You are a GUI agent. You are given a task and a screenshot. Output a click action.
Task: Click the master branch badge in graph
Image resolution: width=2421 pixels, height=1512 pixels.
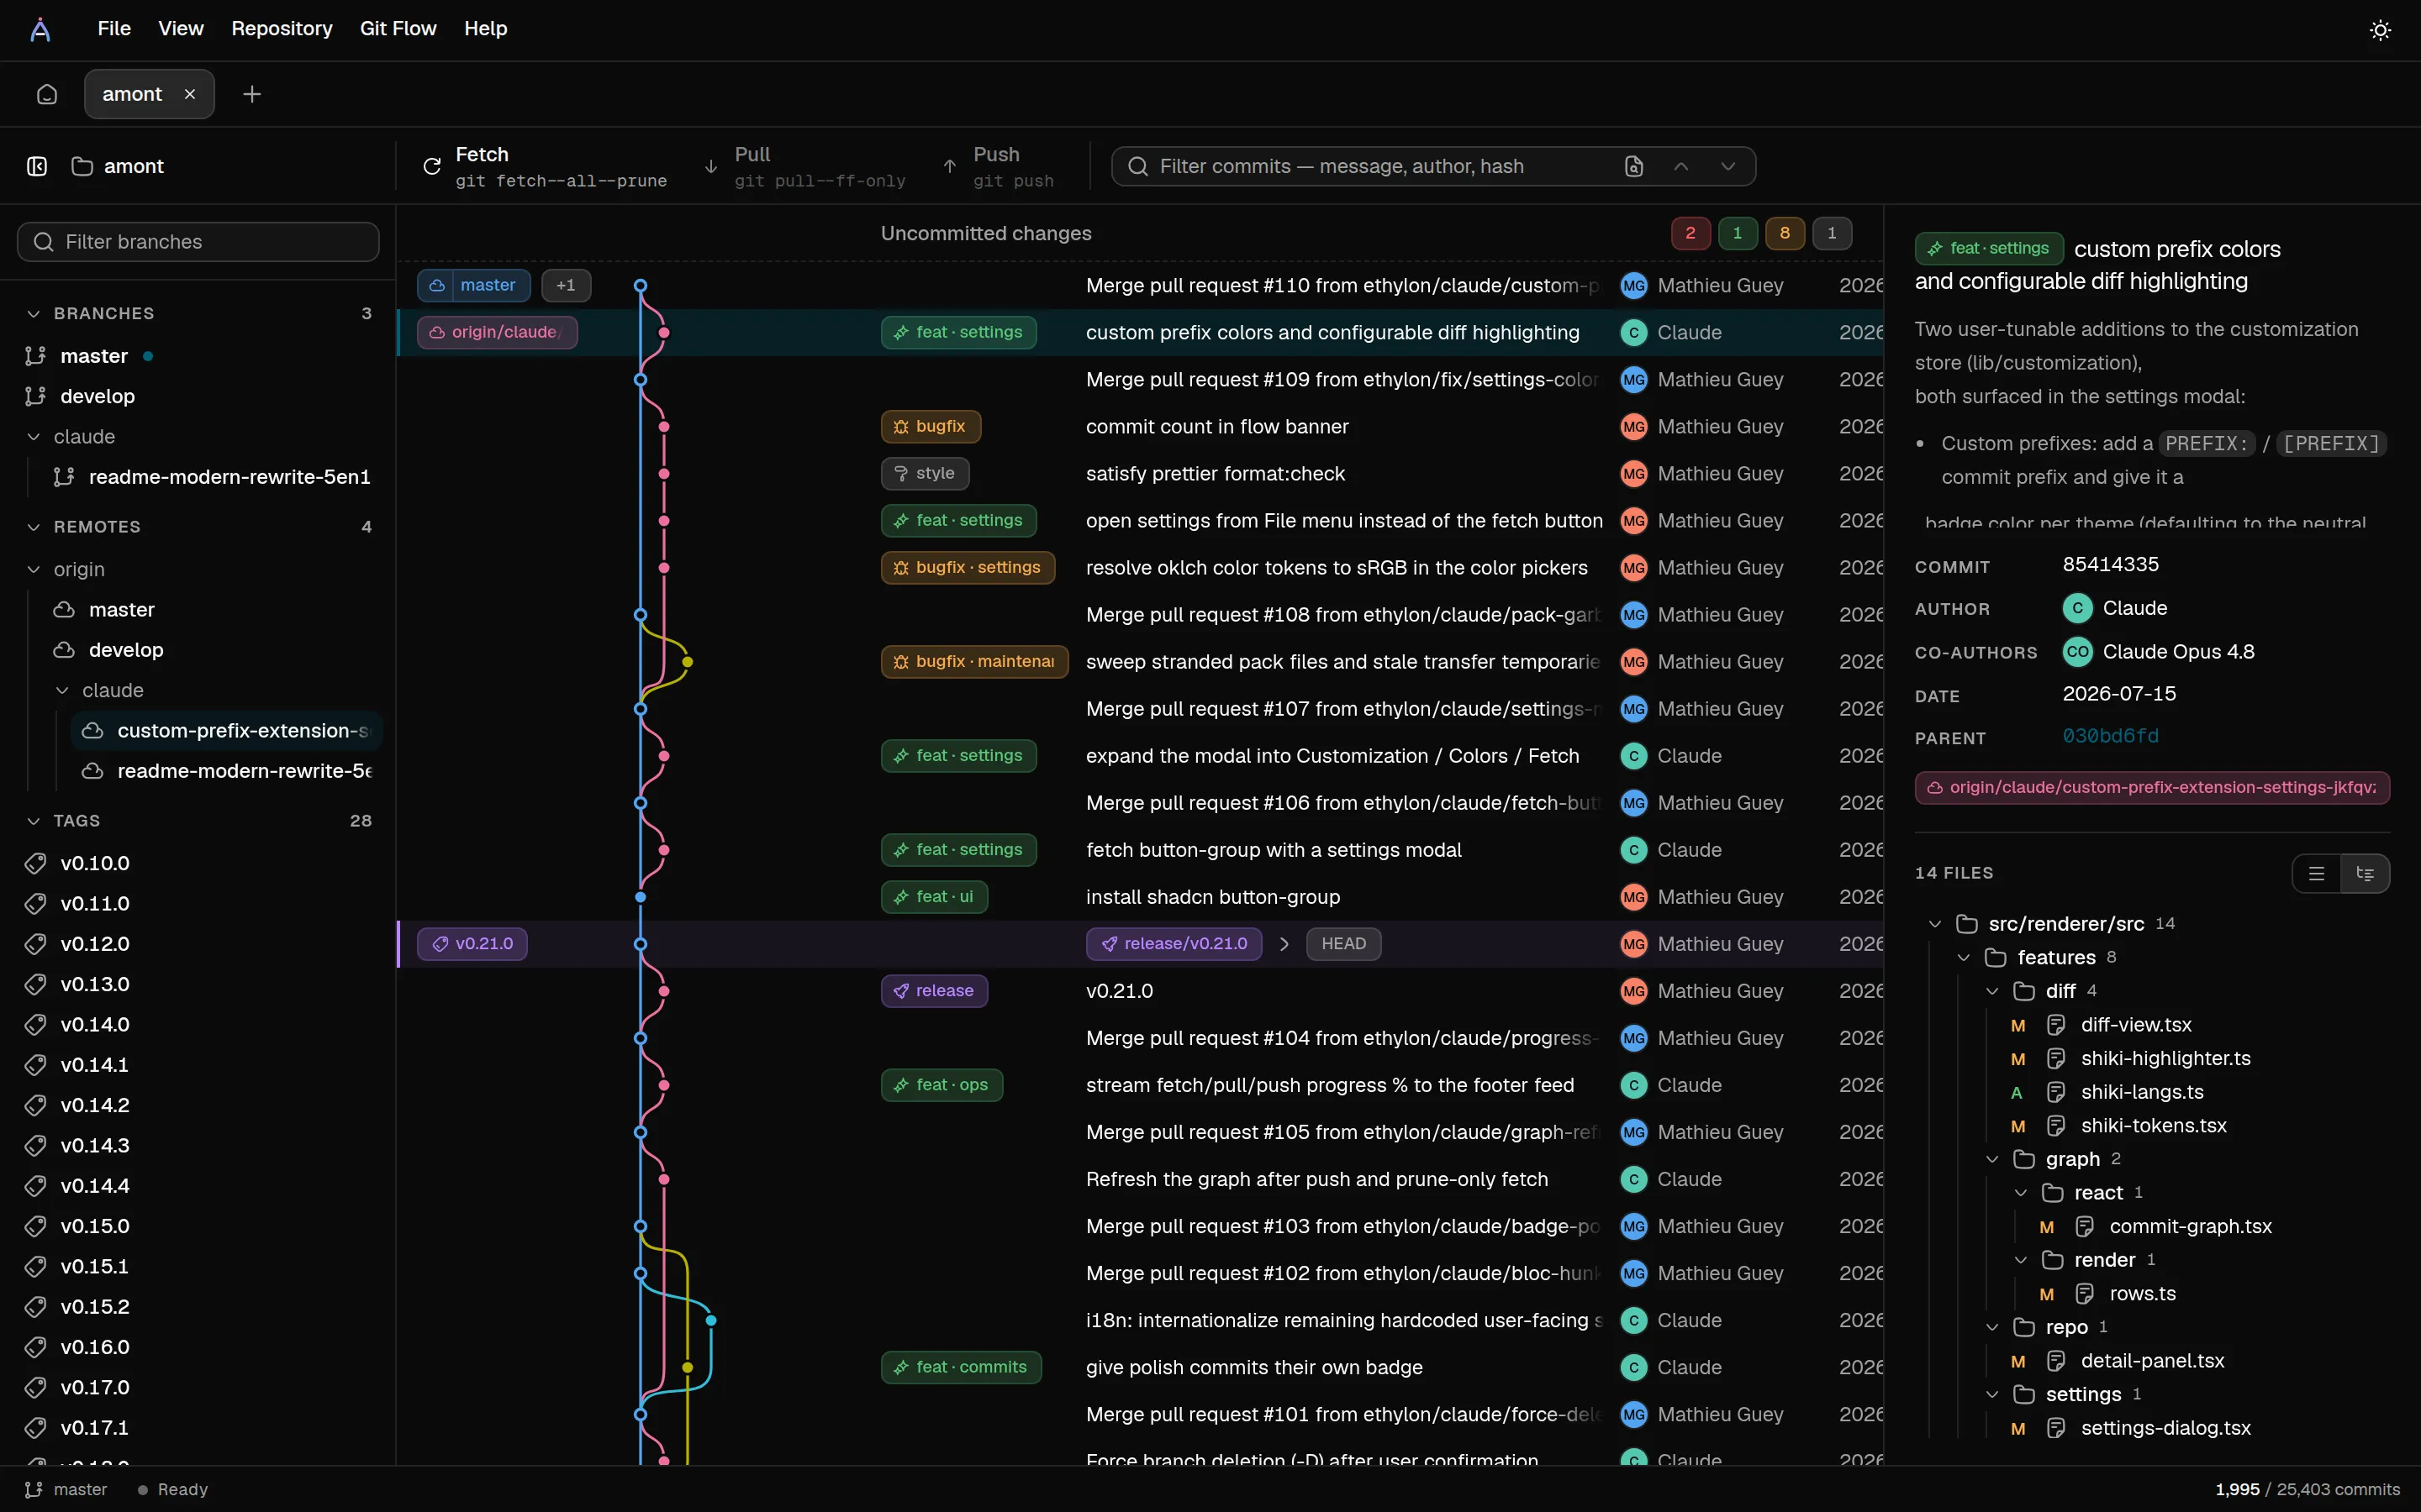pos(473,285)
